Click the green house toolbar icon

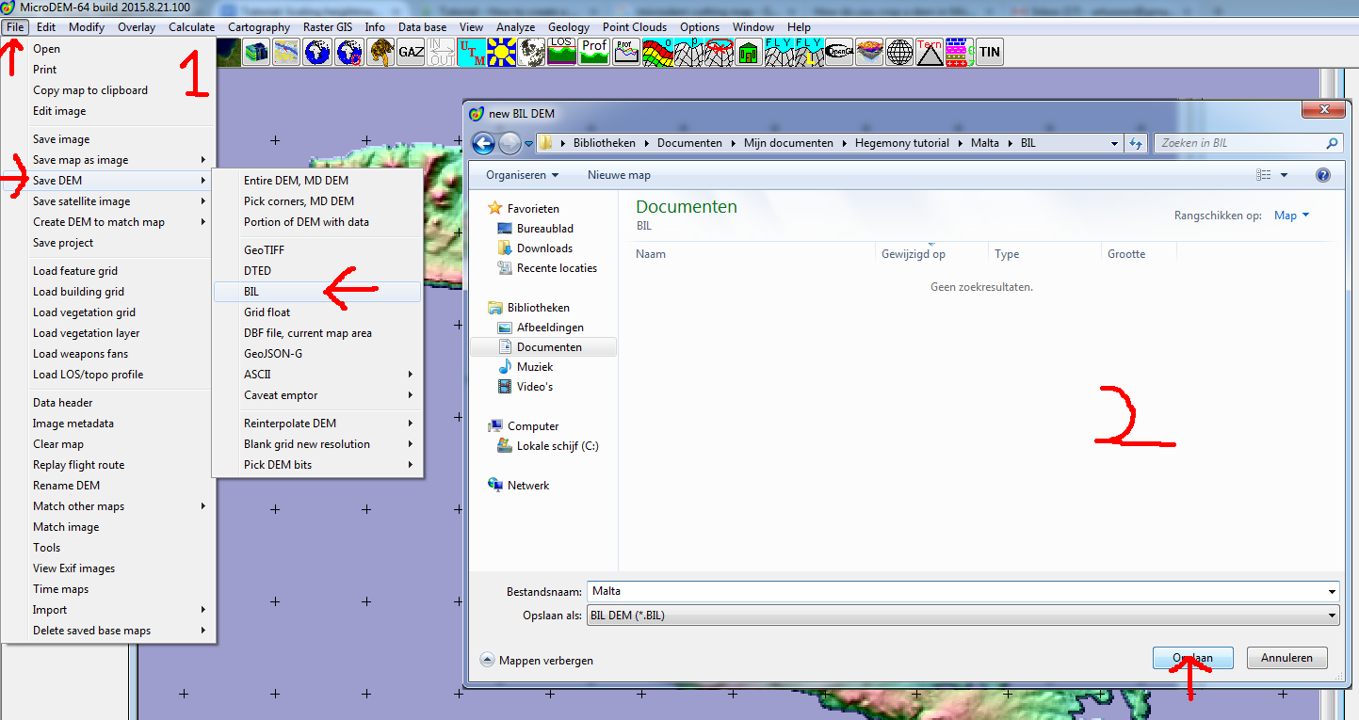click(749, 52)
